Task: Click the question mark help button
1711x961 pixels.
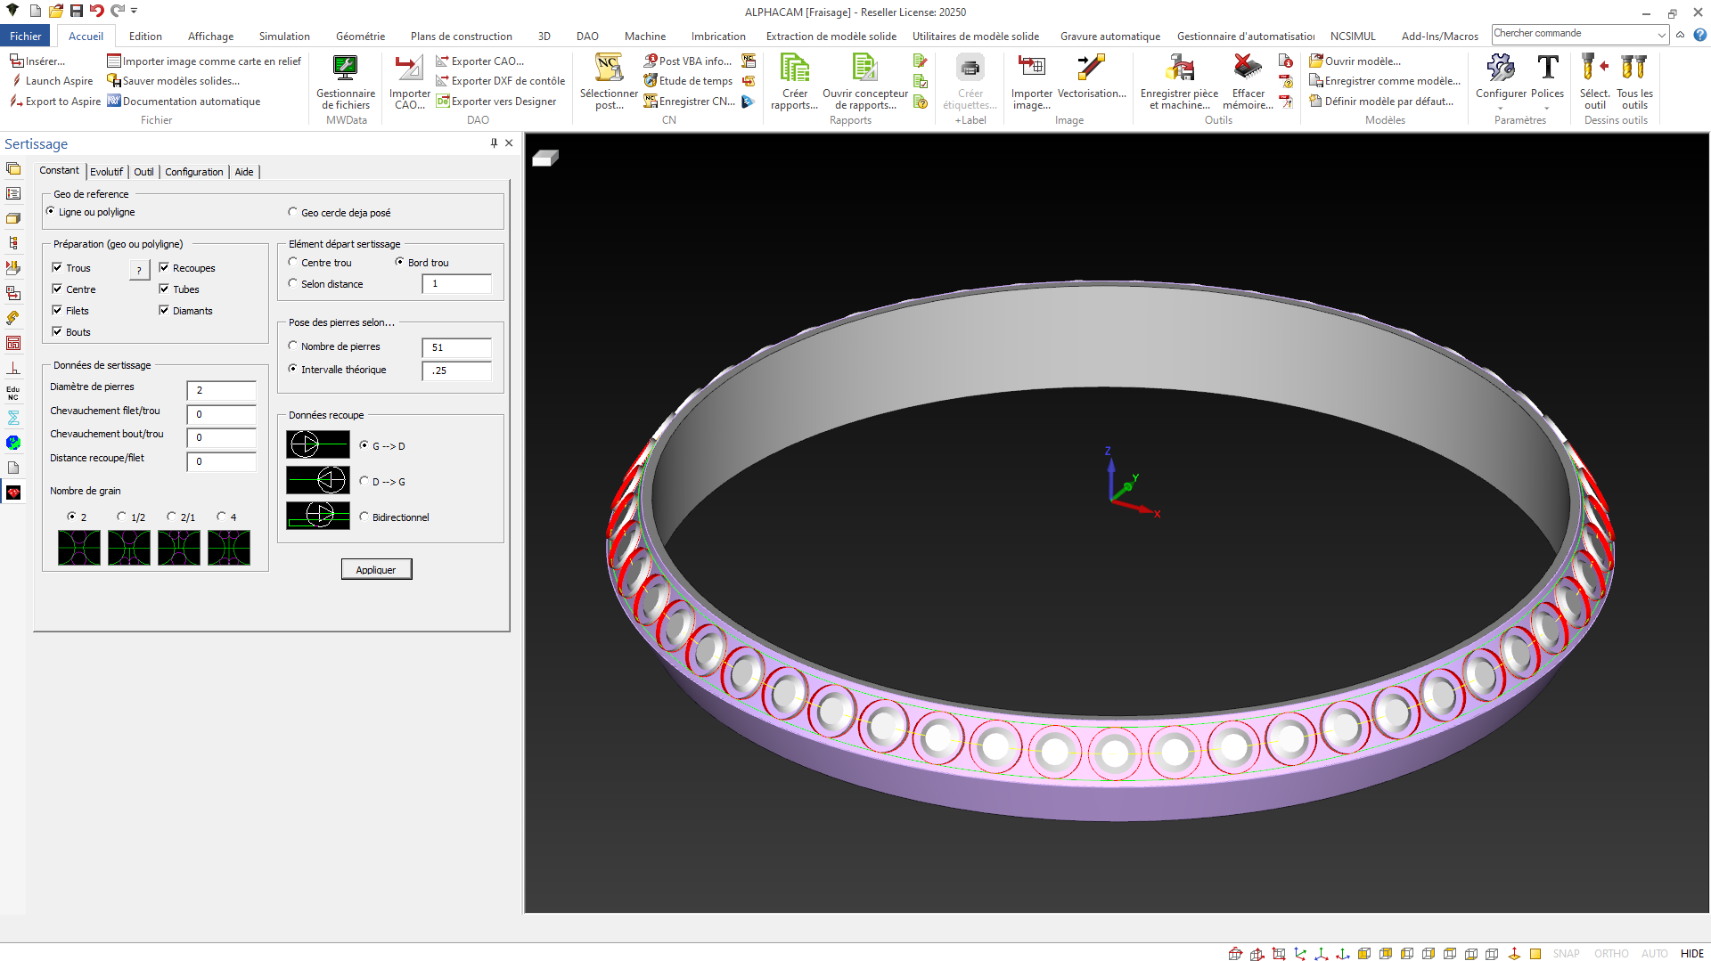Action: pyautogui.click(x=139, y=270)
